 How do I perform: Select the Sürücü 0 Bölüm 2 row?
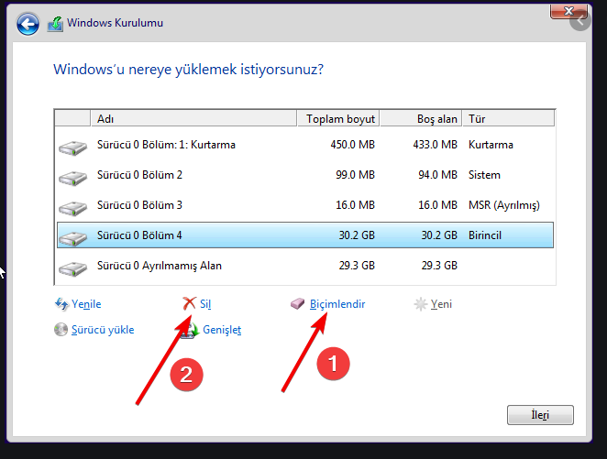(305, 175)
